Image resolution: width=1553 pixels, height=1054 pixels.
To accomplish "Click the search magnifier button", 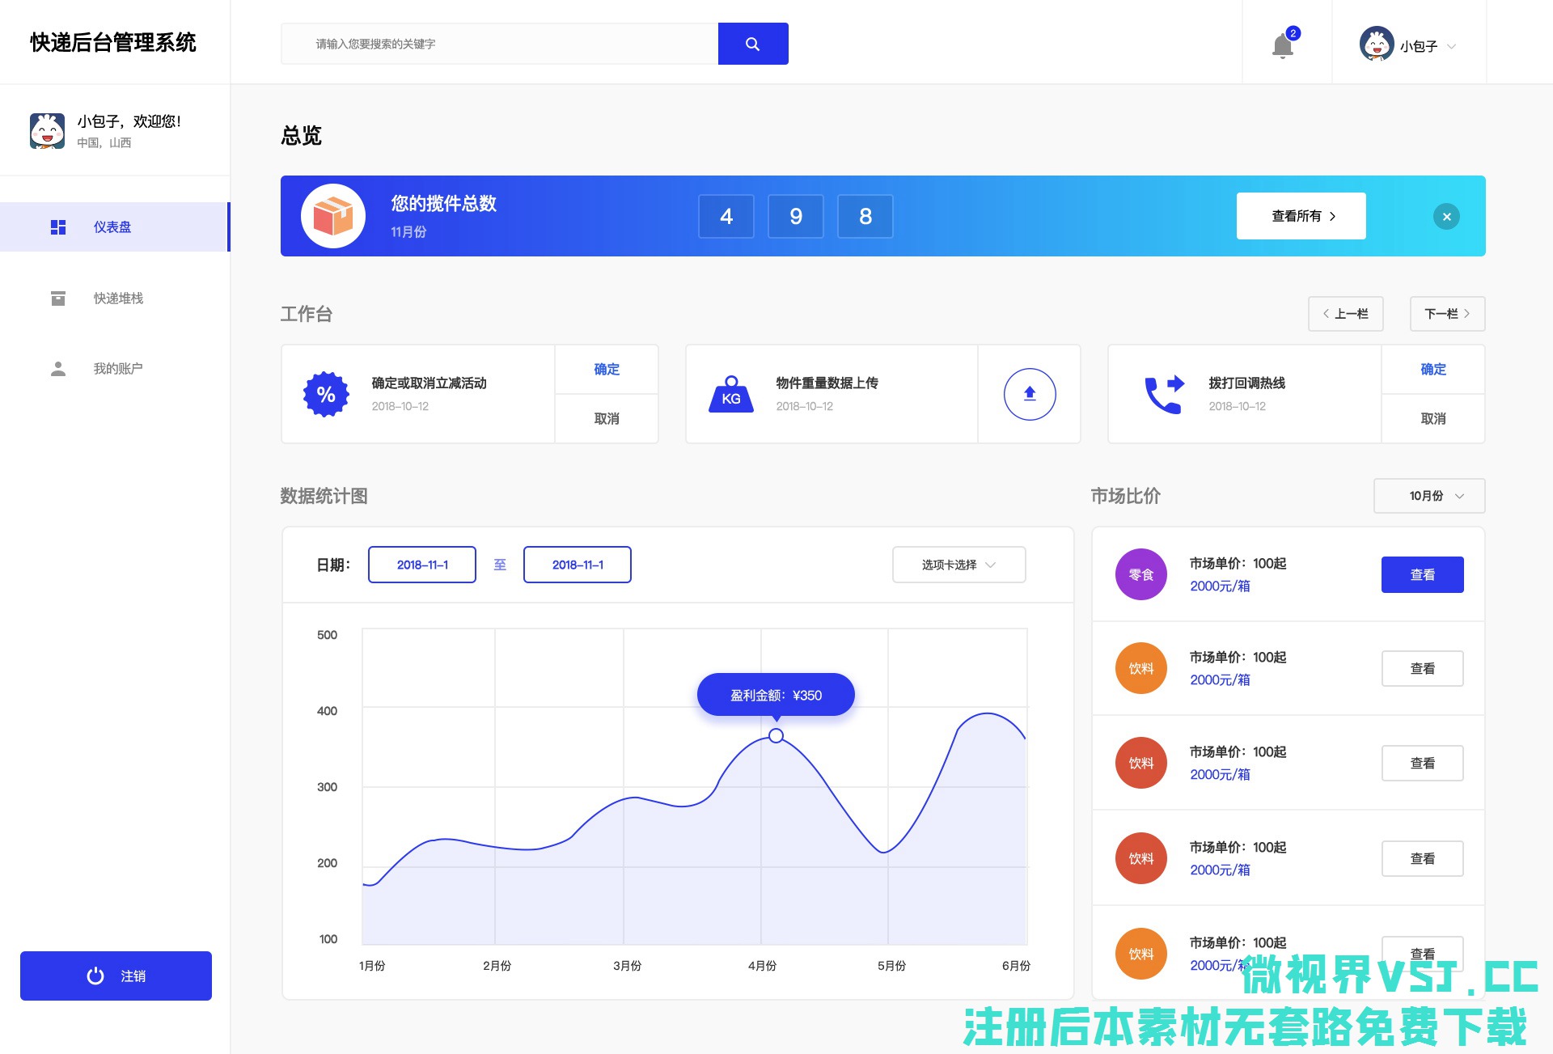I will (x=752, y=44).
